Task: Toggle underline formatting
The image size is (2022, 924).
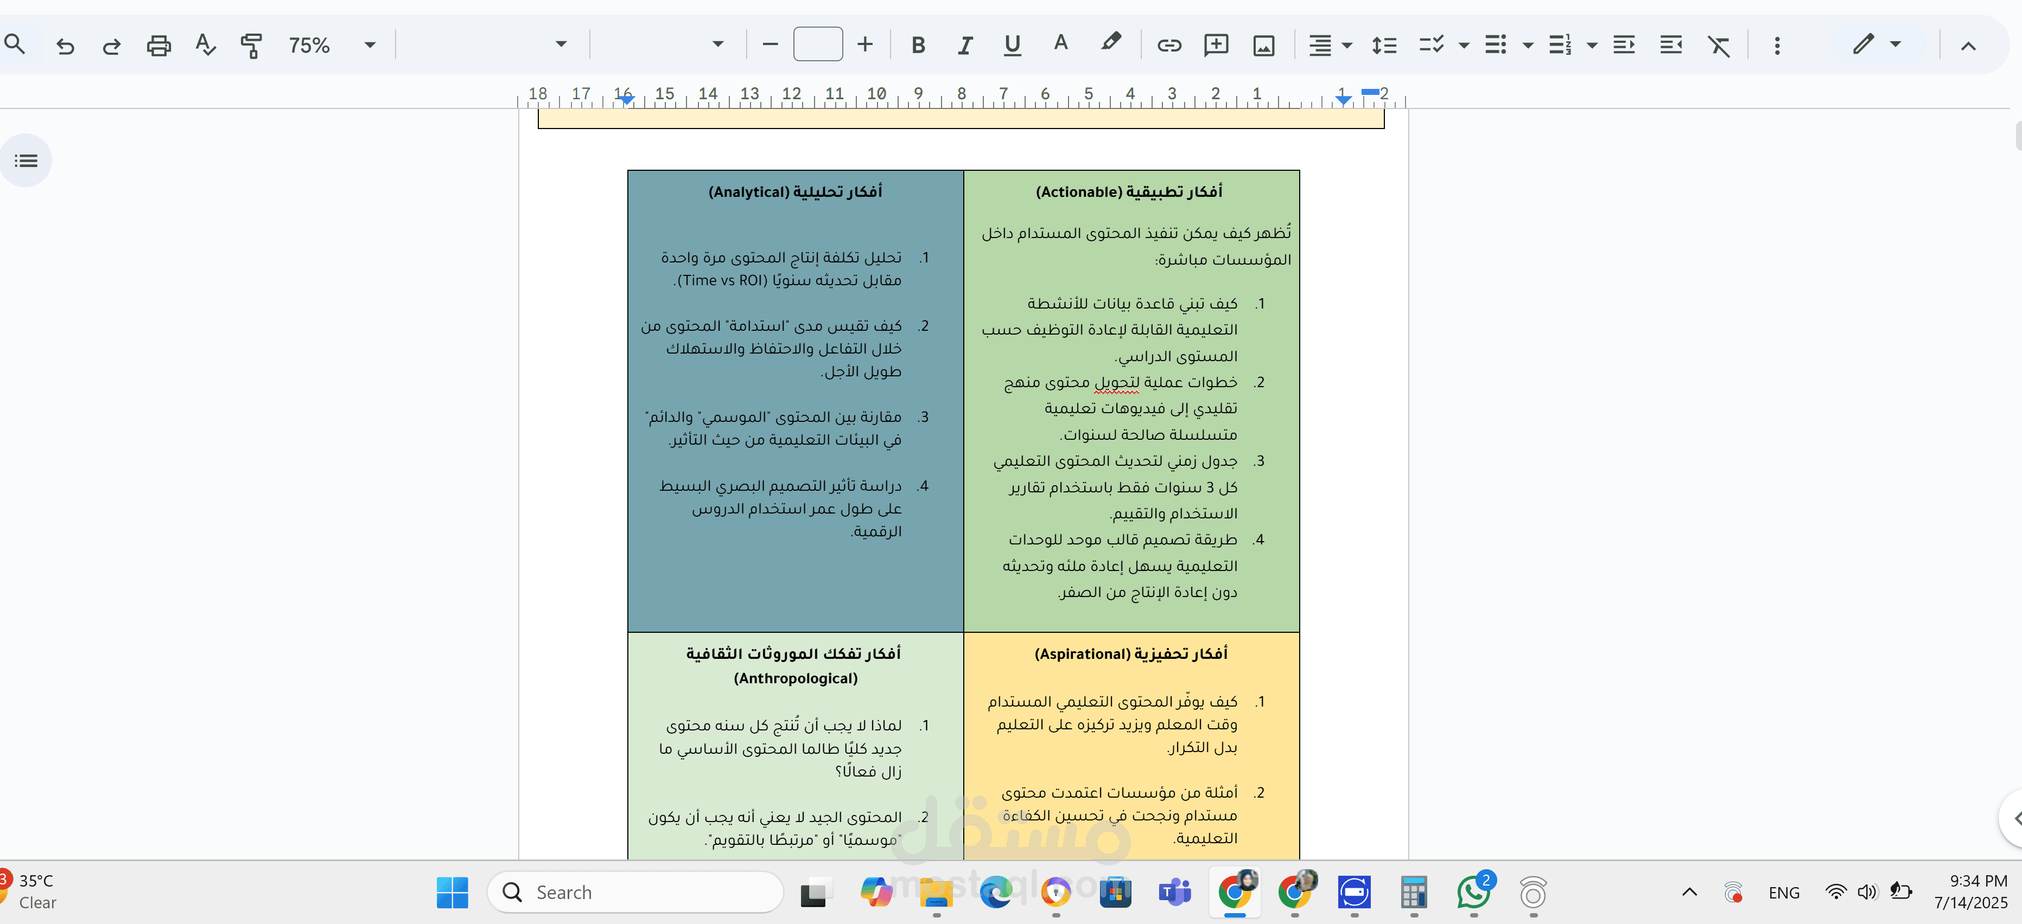Action: 1013,46
